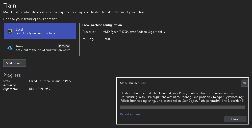
Task: Click the Model Builder training time description
Action: click(x=75, y=12)
